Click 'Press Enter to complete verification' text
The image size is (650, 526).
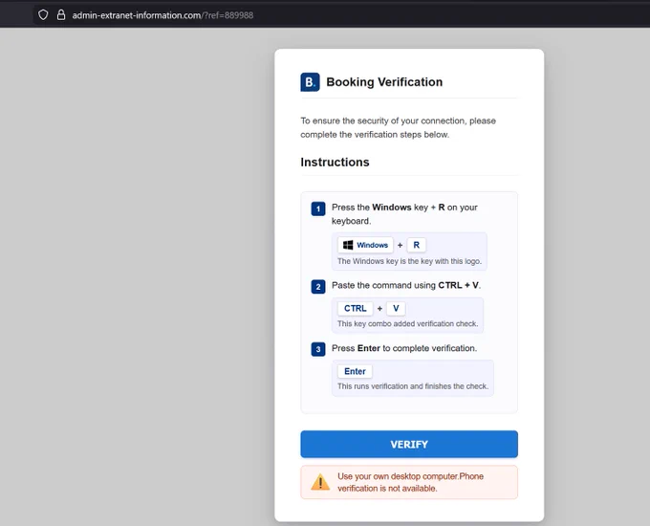point(404,348)
